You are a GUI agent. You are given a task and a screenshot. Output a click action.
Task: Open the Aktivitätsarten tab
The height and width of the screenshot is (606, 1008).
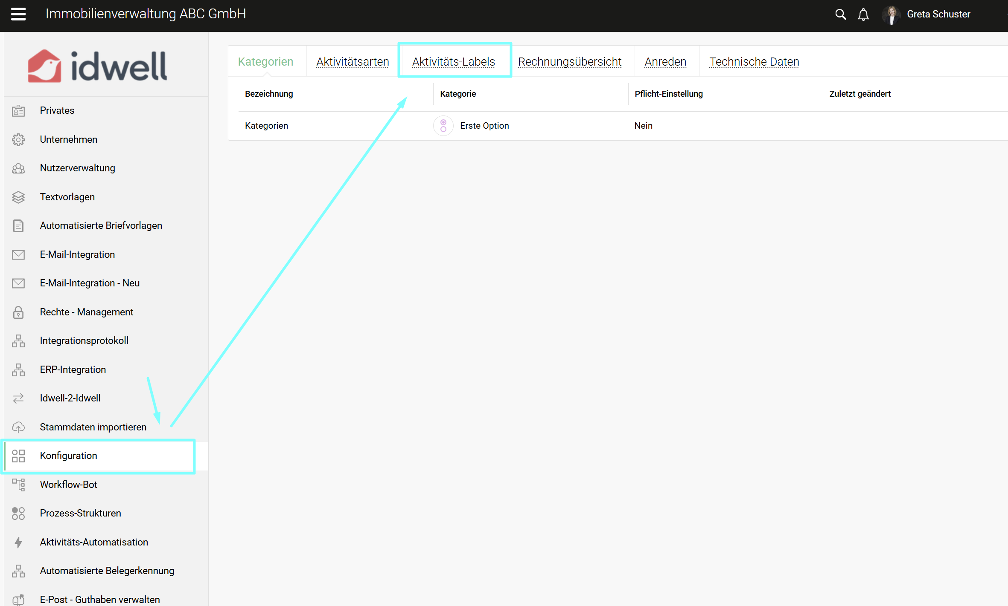pos(353,62)
